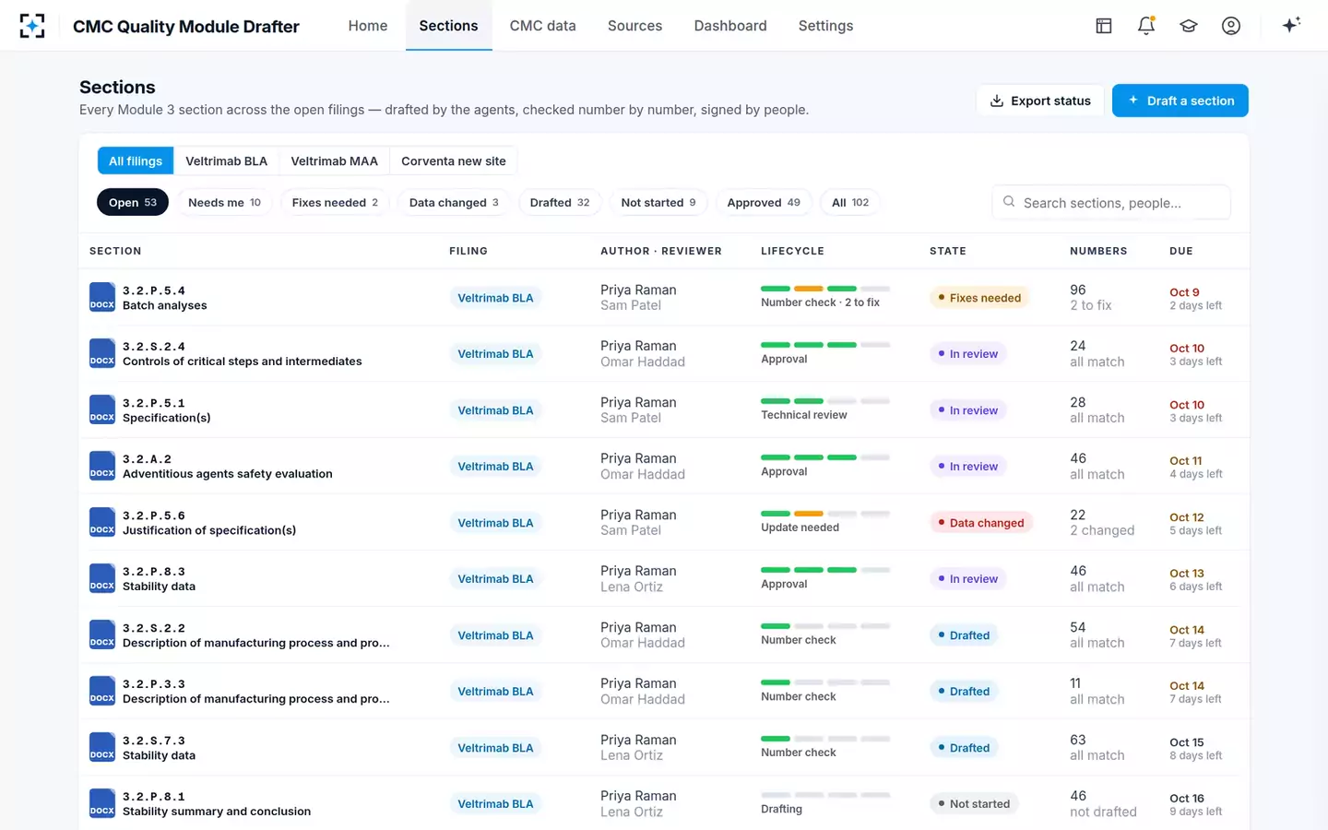Filter sections by Drafted chip

tap(560, 203)
